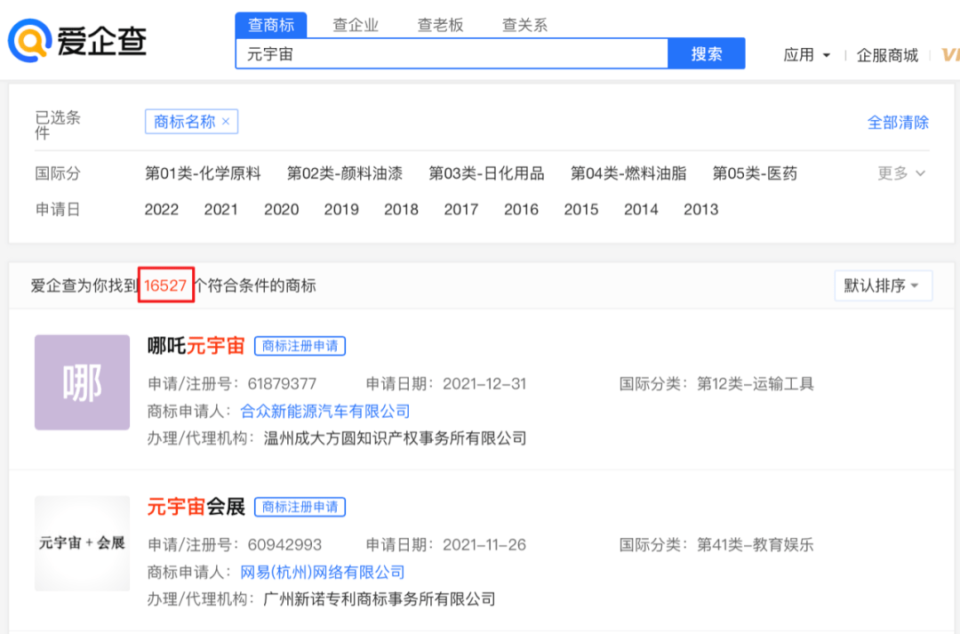This screenshot has width=960, height=634.
Task: Switch to the 查商标 tab
Action: pyautogui.click(x=270, y=25)
